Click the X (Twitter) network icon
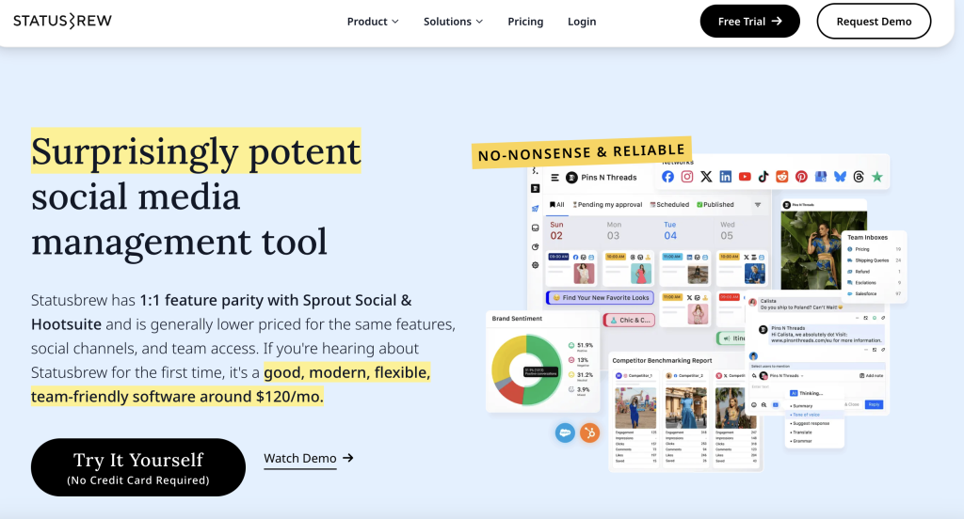The height and width of the screenshot is (519, 964). (706, 177)
